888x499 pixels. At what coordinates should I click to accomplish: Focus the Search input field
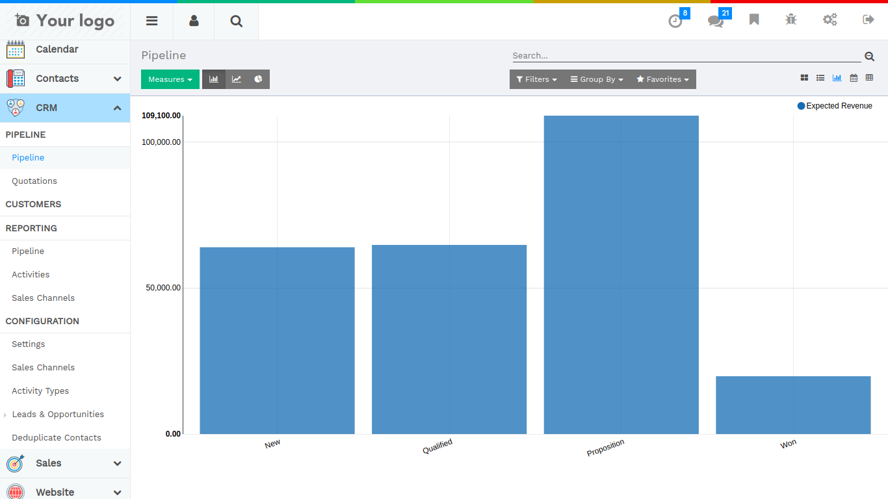(x=686, y=56)
